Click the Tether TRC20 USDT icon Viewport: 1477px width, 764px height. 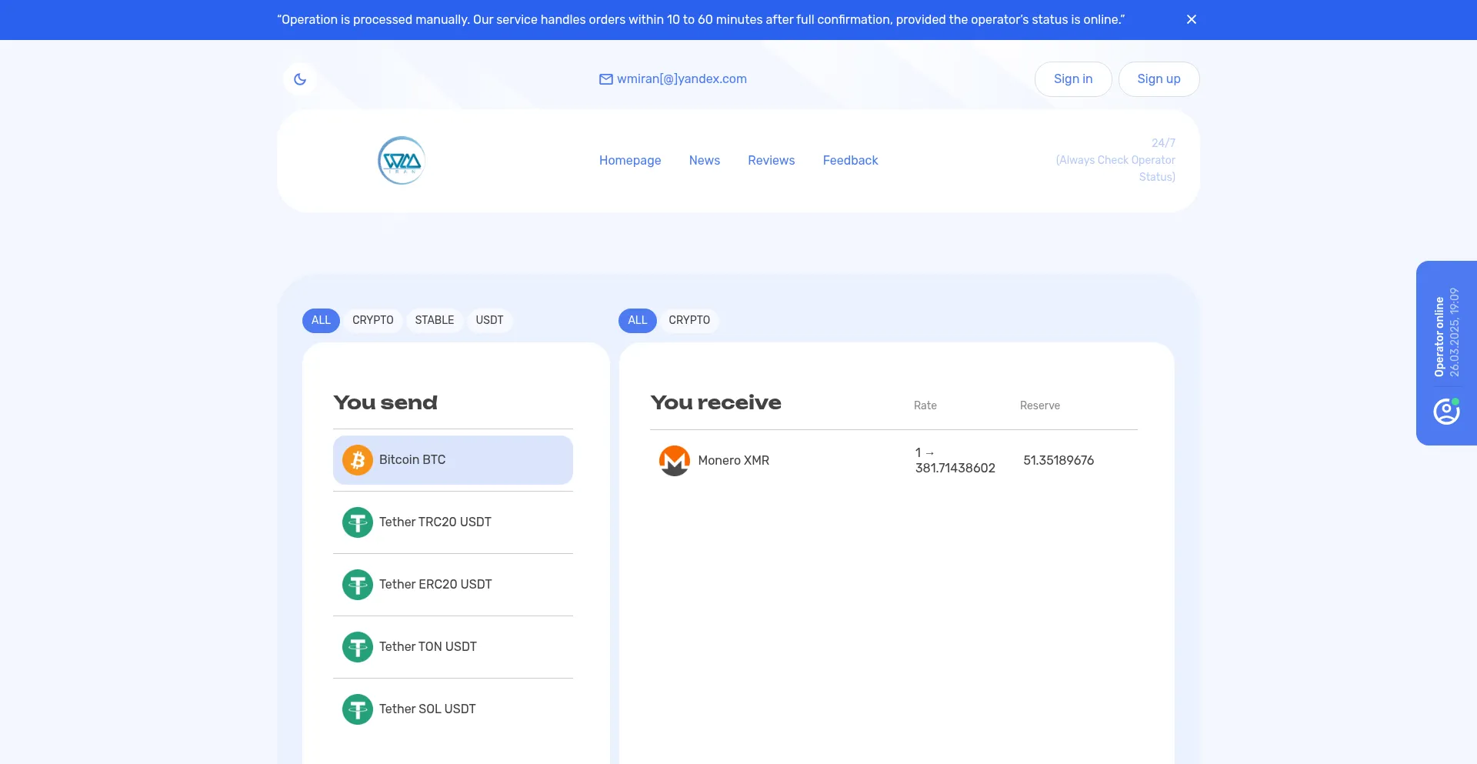point(358,522)
